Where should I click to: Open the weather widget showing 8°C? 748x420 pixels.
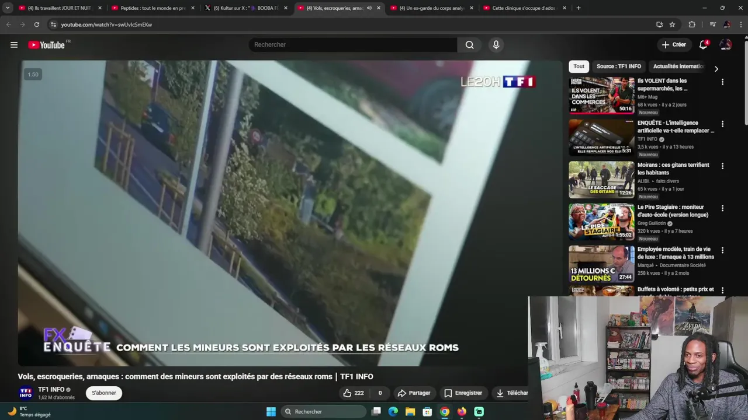[29, 412]
